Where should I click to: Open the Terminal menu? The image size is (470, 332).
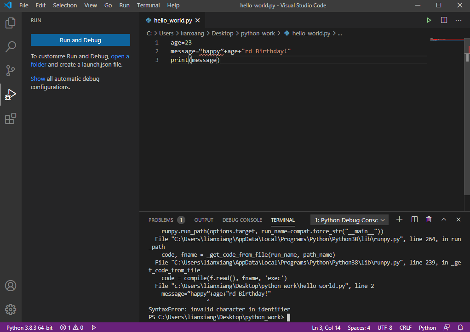[148, 6]
